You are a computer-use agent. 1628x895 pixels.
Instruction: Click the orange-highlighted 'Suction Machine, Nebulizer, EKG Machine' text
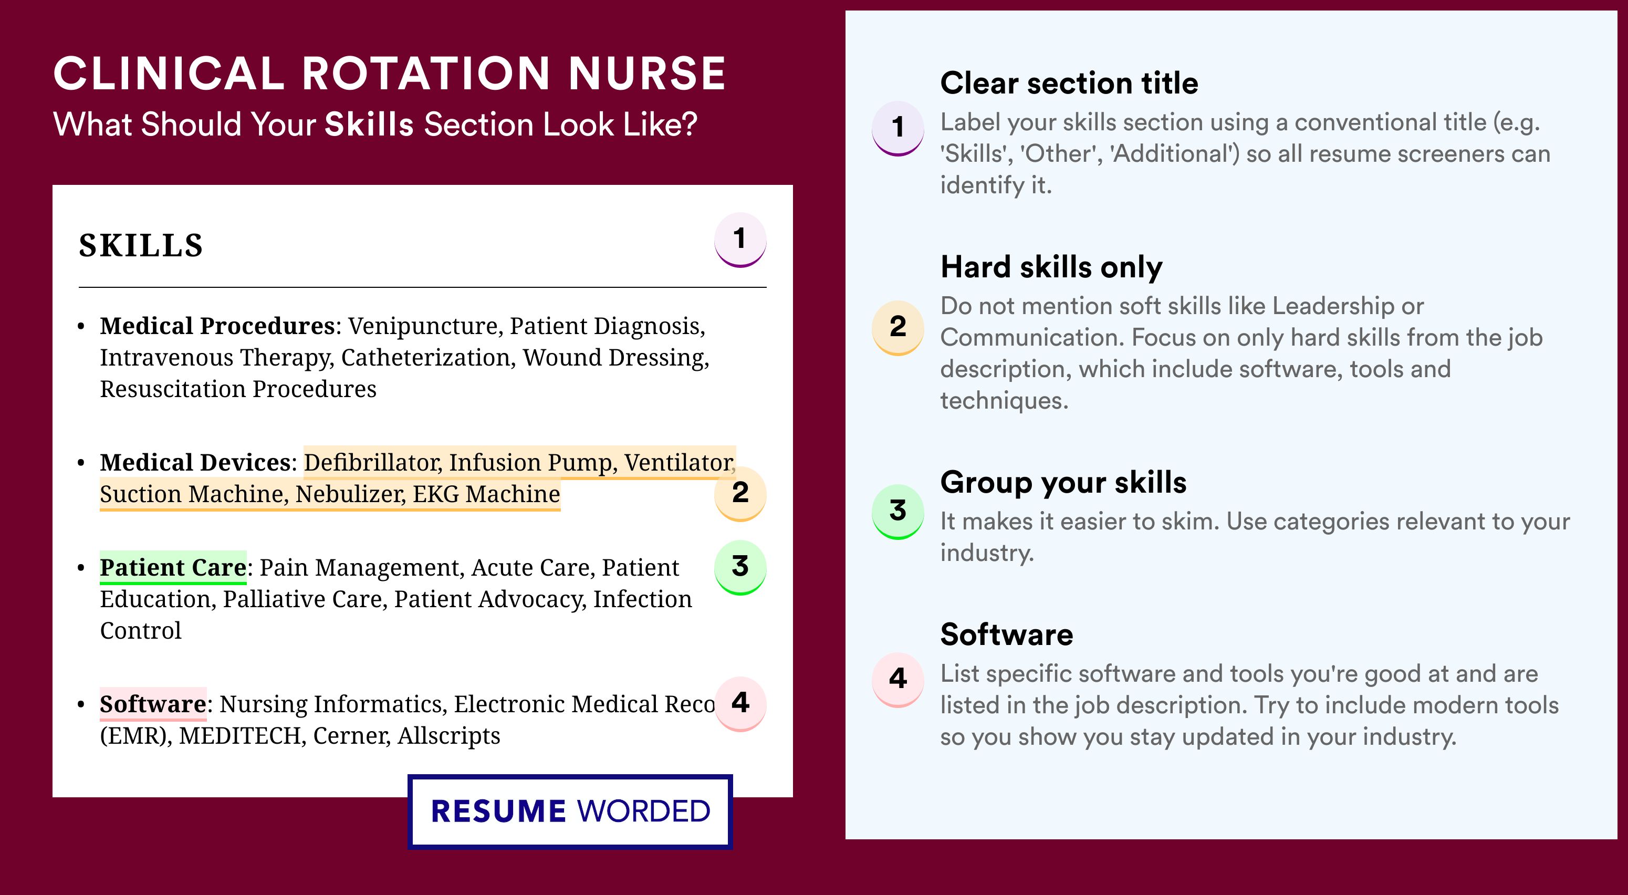tap(330, 494)
